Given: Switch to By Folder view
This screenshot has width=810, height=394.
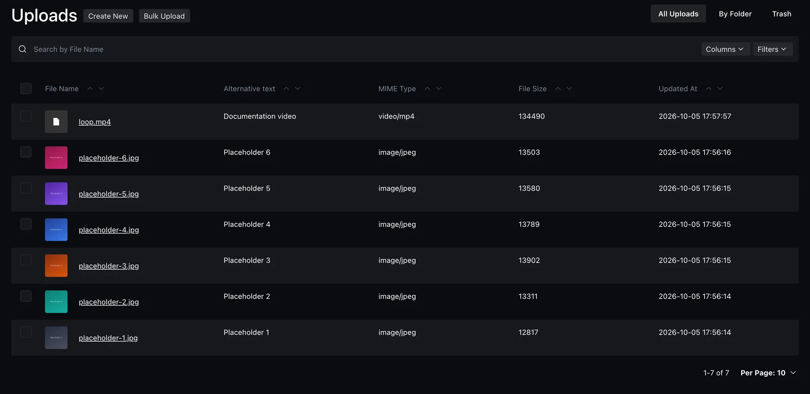Looking at the screenshot, I should coord(735,14).
